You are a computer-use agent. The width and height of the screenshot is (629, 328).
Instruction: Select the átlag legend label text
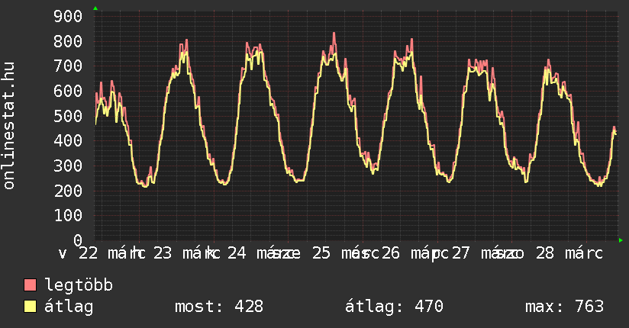69,307
